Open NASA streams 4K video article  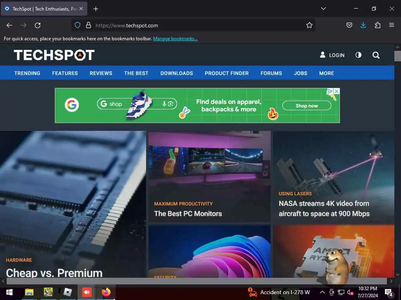(324, 209)
